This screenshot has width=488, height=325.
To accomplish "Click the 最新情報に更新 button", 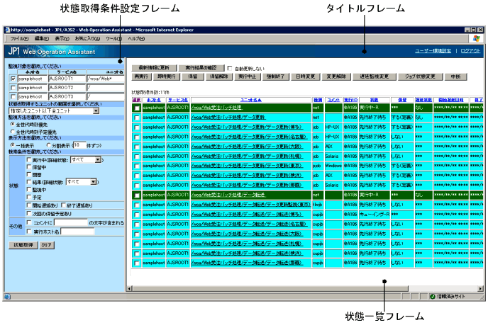I will click(x=154, y=68).
